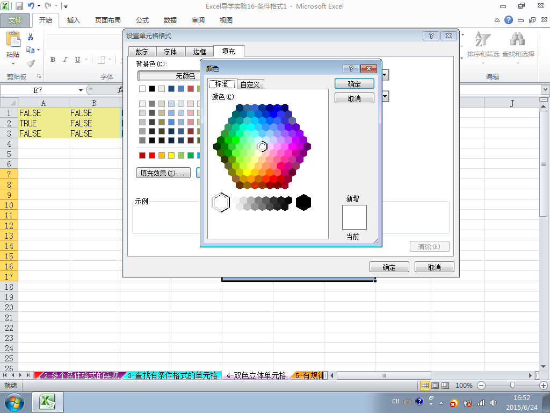This screenshot has width=550, height=413.
Task: Open the quick access toolbar customize dropdown
Action: [66, 6]
